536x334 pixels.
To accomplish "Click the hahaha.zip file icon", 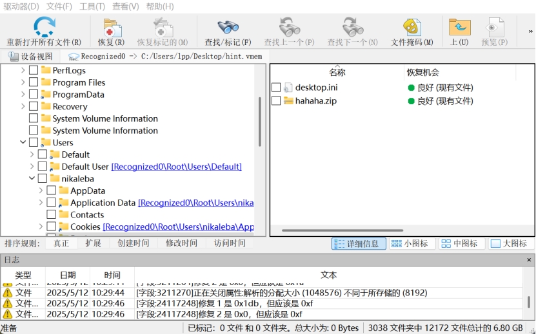I will pyautogui.click(x=288, y=101).
